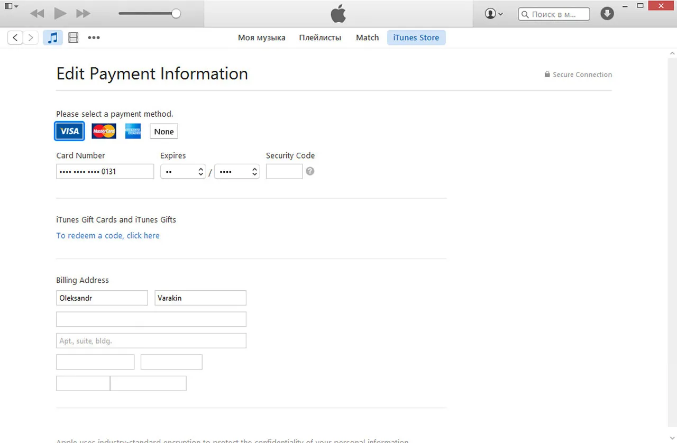Click the previous track rewind button
This screenshot has width=677, height=443.
click(37, 14)
